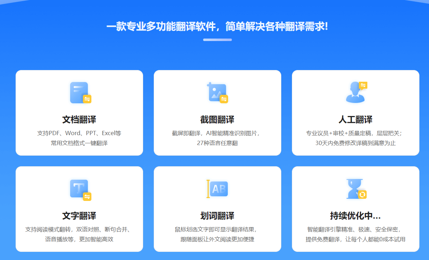Click the main page headline banner text
The image size is (429, 260).
tap(214, 27)
